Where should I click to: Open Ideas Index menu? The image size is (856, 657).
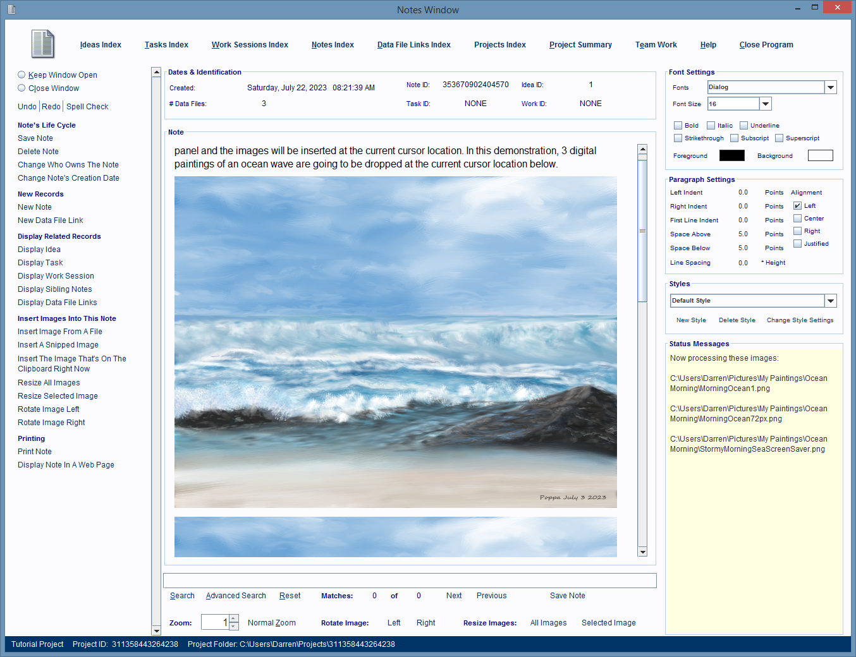coord(101,45)
